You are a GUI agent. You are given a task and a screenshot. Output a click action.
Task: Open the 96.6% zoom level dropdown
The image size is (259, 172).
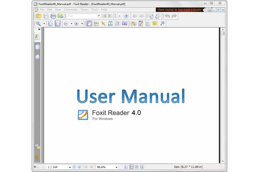pos(117,167)
